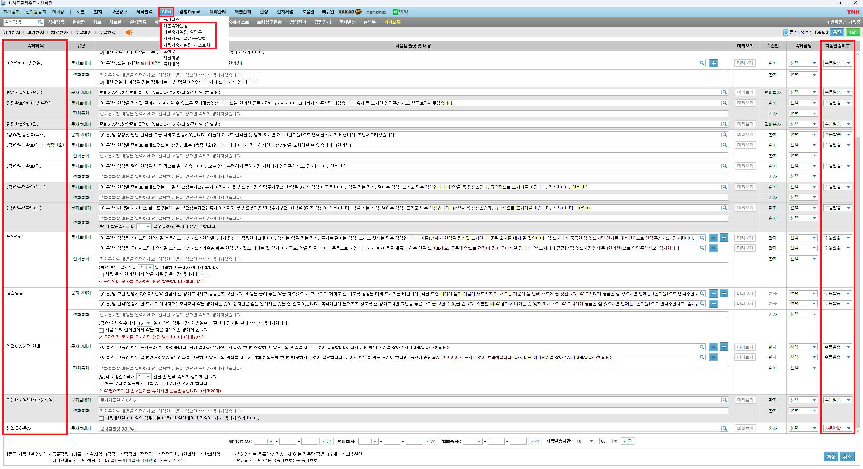
Task: Open template search in first 복약안내 row
Action: (702, 238)
